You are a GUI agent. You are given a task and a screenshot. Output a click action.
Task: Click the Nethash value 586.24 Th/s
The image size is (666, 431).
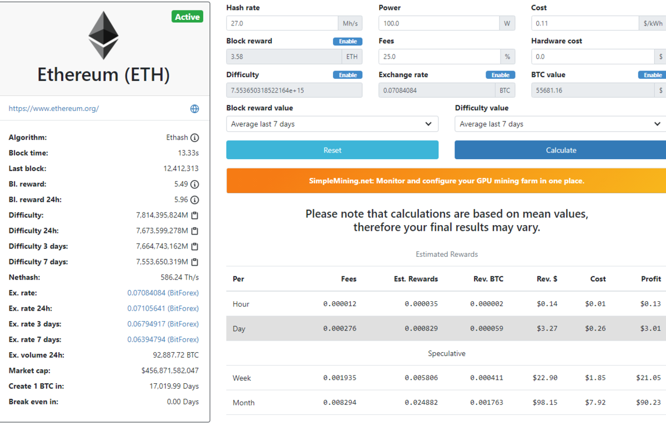[x=180, y=277]
